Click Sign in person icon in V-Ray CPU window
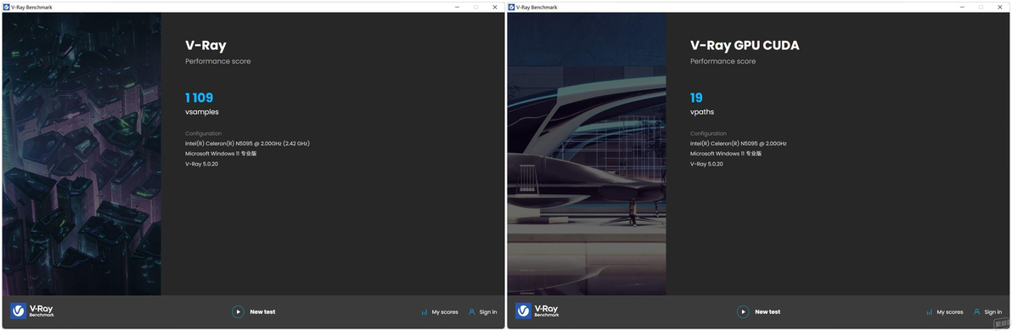The height and width of the screenshot is (331, 1012). click(472, 311)
